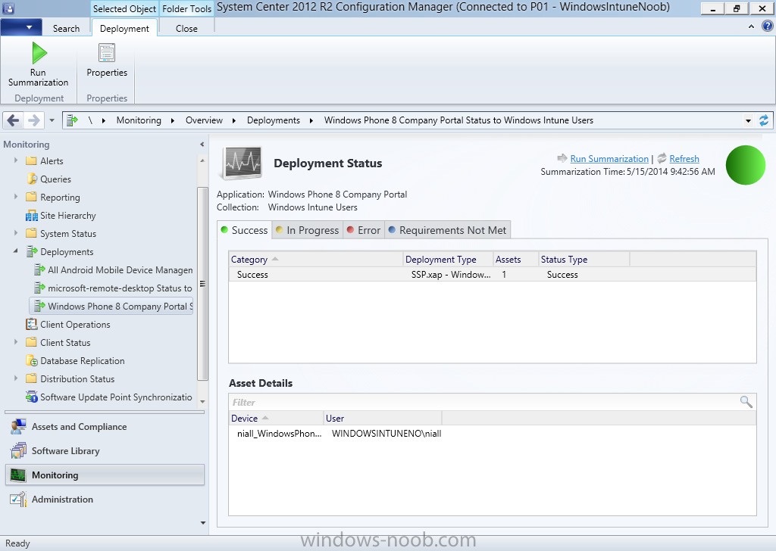Go forward with the navigation forward arrow

[33, 120]
